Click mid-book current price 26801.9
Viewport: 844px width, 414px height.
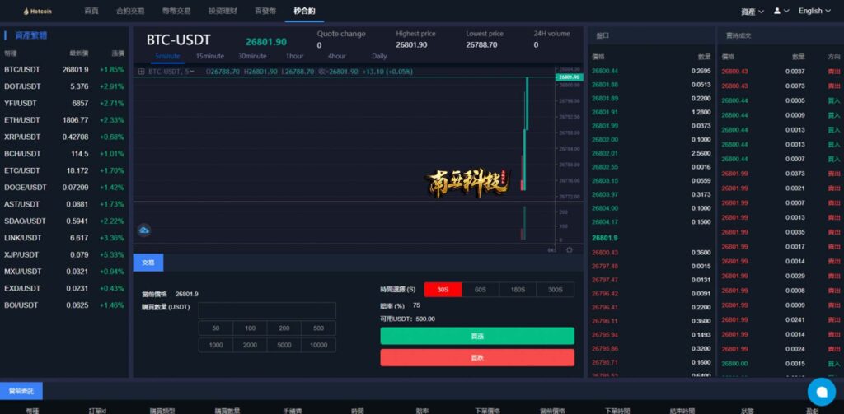(x=604, y=238)
